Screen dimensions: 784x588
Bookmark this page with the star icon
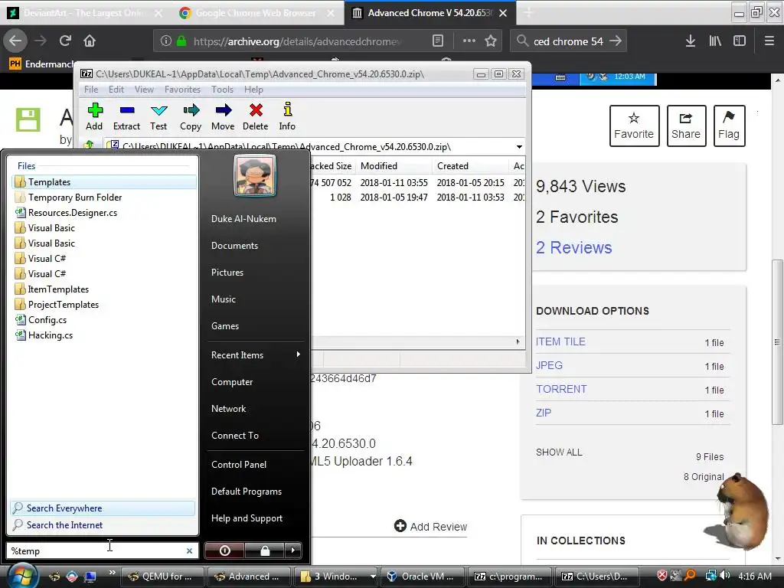point(491,41)
